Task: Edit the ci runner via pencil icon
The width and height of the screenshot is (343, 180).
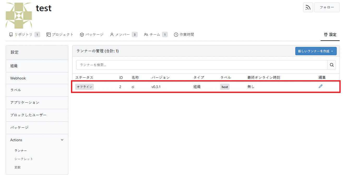Action: [x=321, y=86]
